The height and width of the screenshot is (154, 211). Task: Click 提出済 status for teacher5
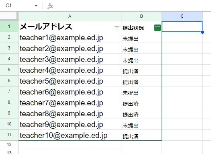[141, 81]
